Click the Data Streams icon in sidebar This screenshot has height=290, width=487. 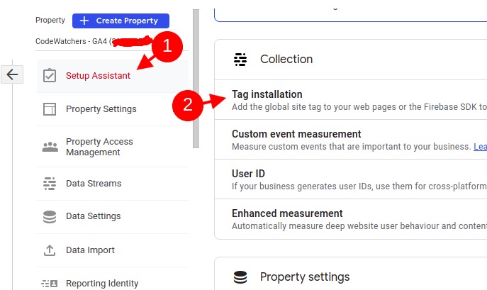[50, 184]
